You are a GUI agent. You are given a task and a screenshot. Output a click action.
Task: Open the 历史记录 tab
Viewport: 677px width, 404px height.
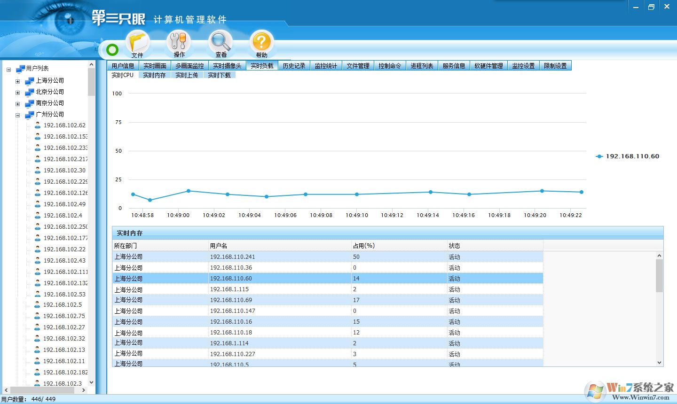pyautogui.click(x=294, y=66)
